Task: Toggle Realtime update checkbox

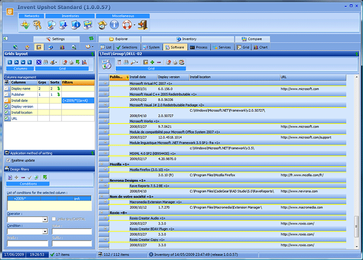Action: coord(8,160)
